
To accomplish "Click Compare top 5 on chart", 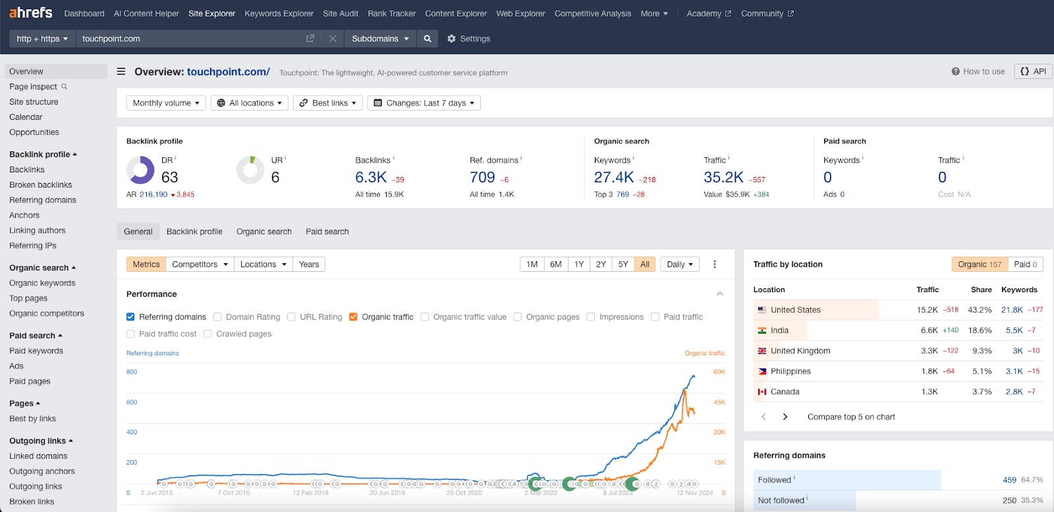I will (851, 417).
